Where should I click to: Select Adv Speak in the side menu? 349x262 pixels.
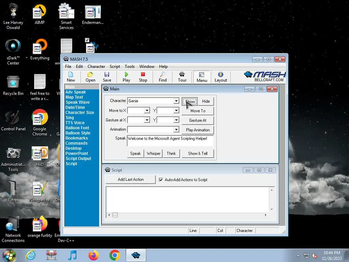coord(75,92)
